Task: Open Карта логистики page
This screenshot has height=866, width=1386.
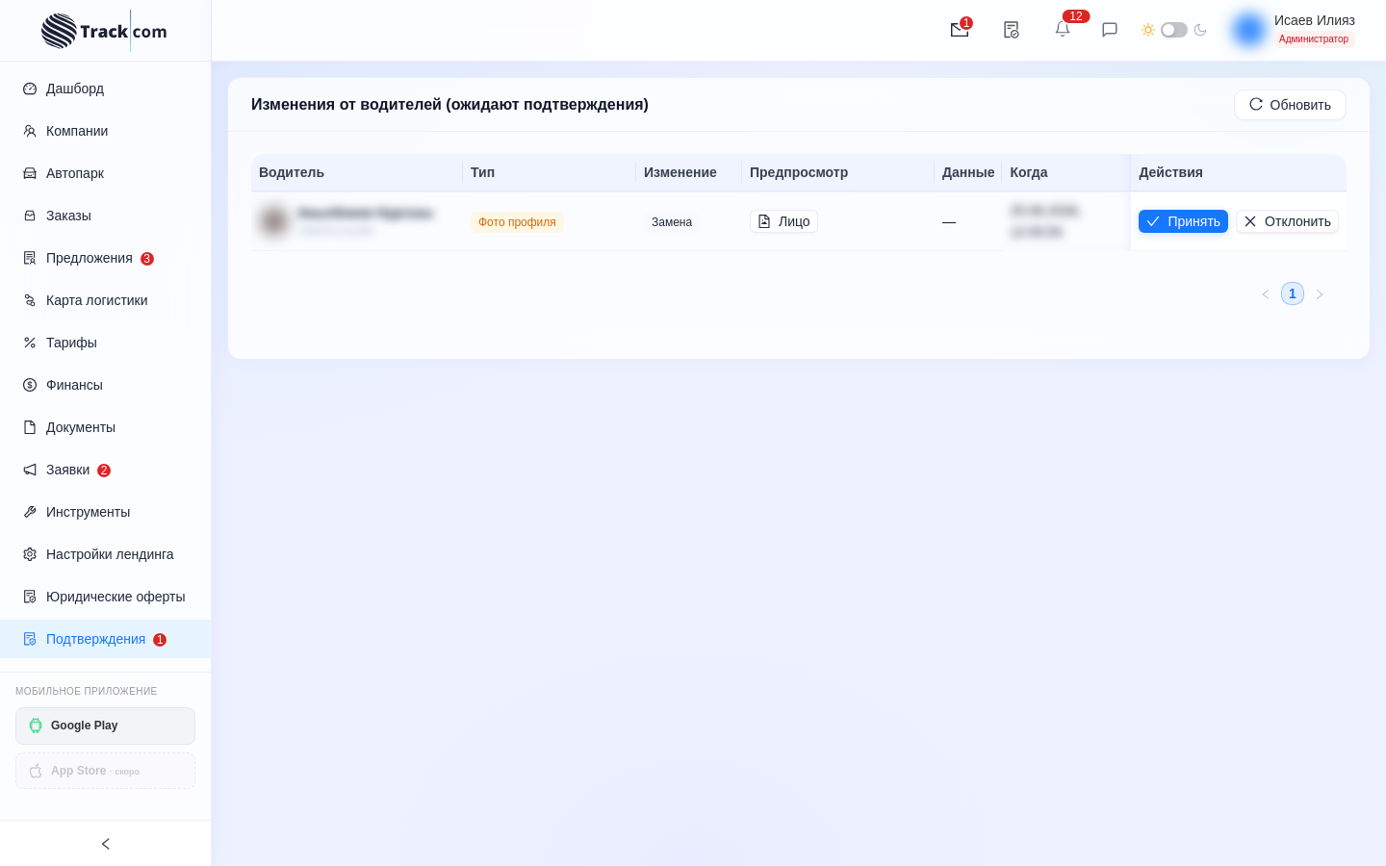Action: point(105,300)
